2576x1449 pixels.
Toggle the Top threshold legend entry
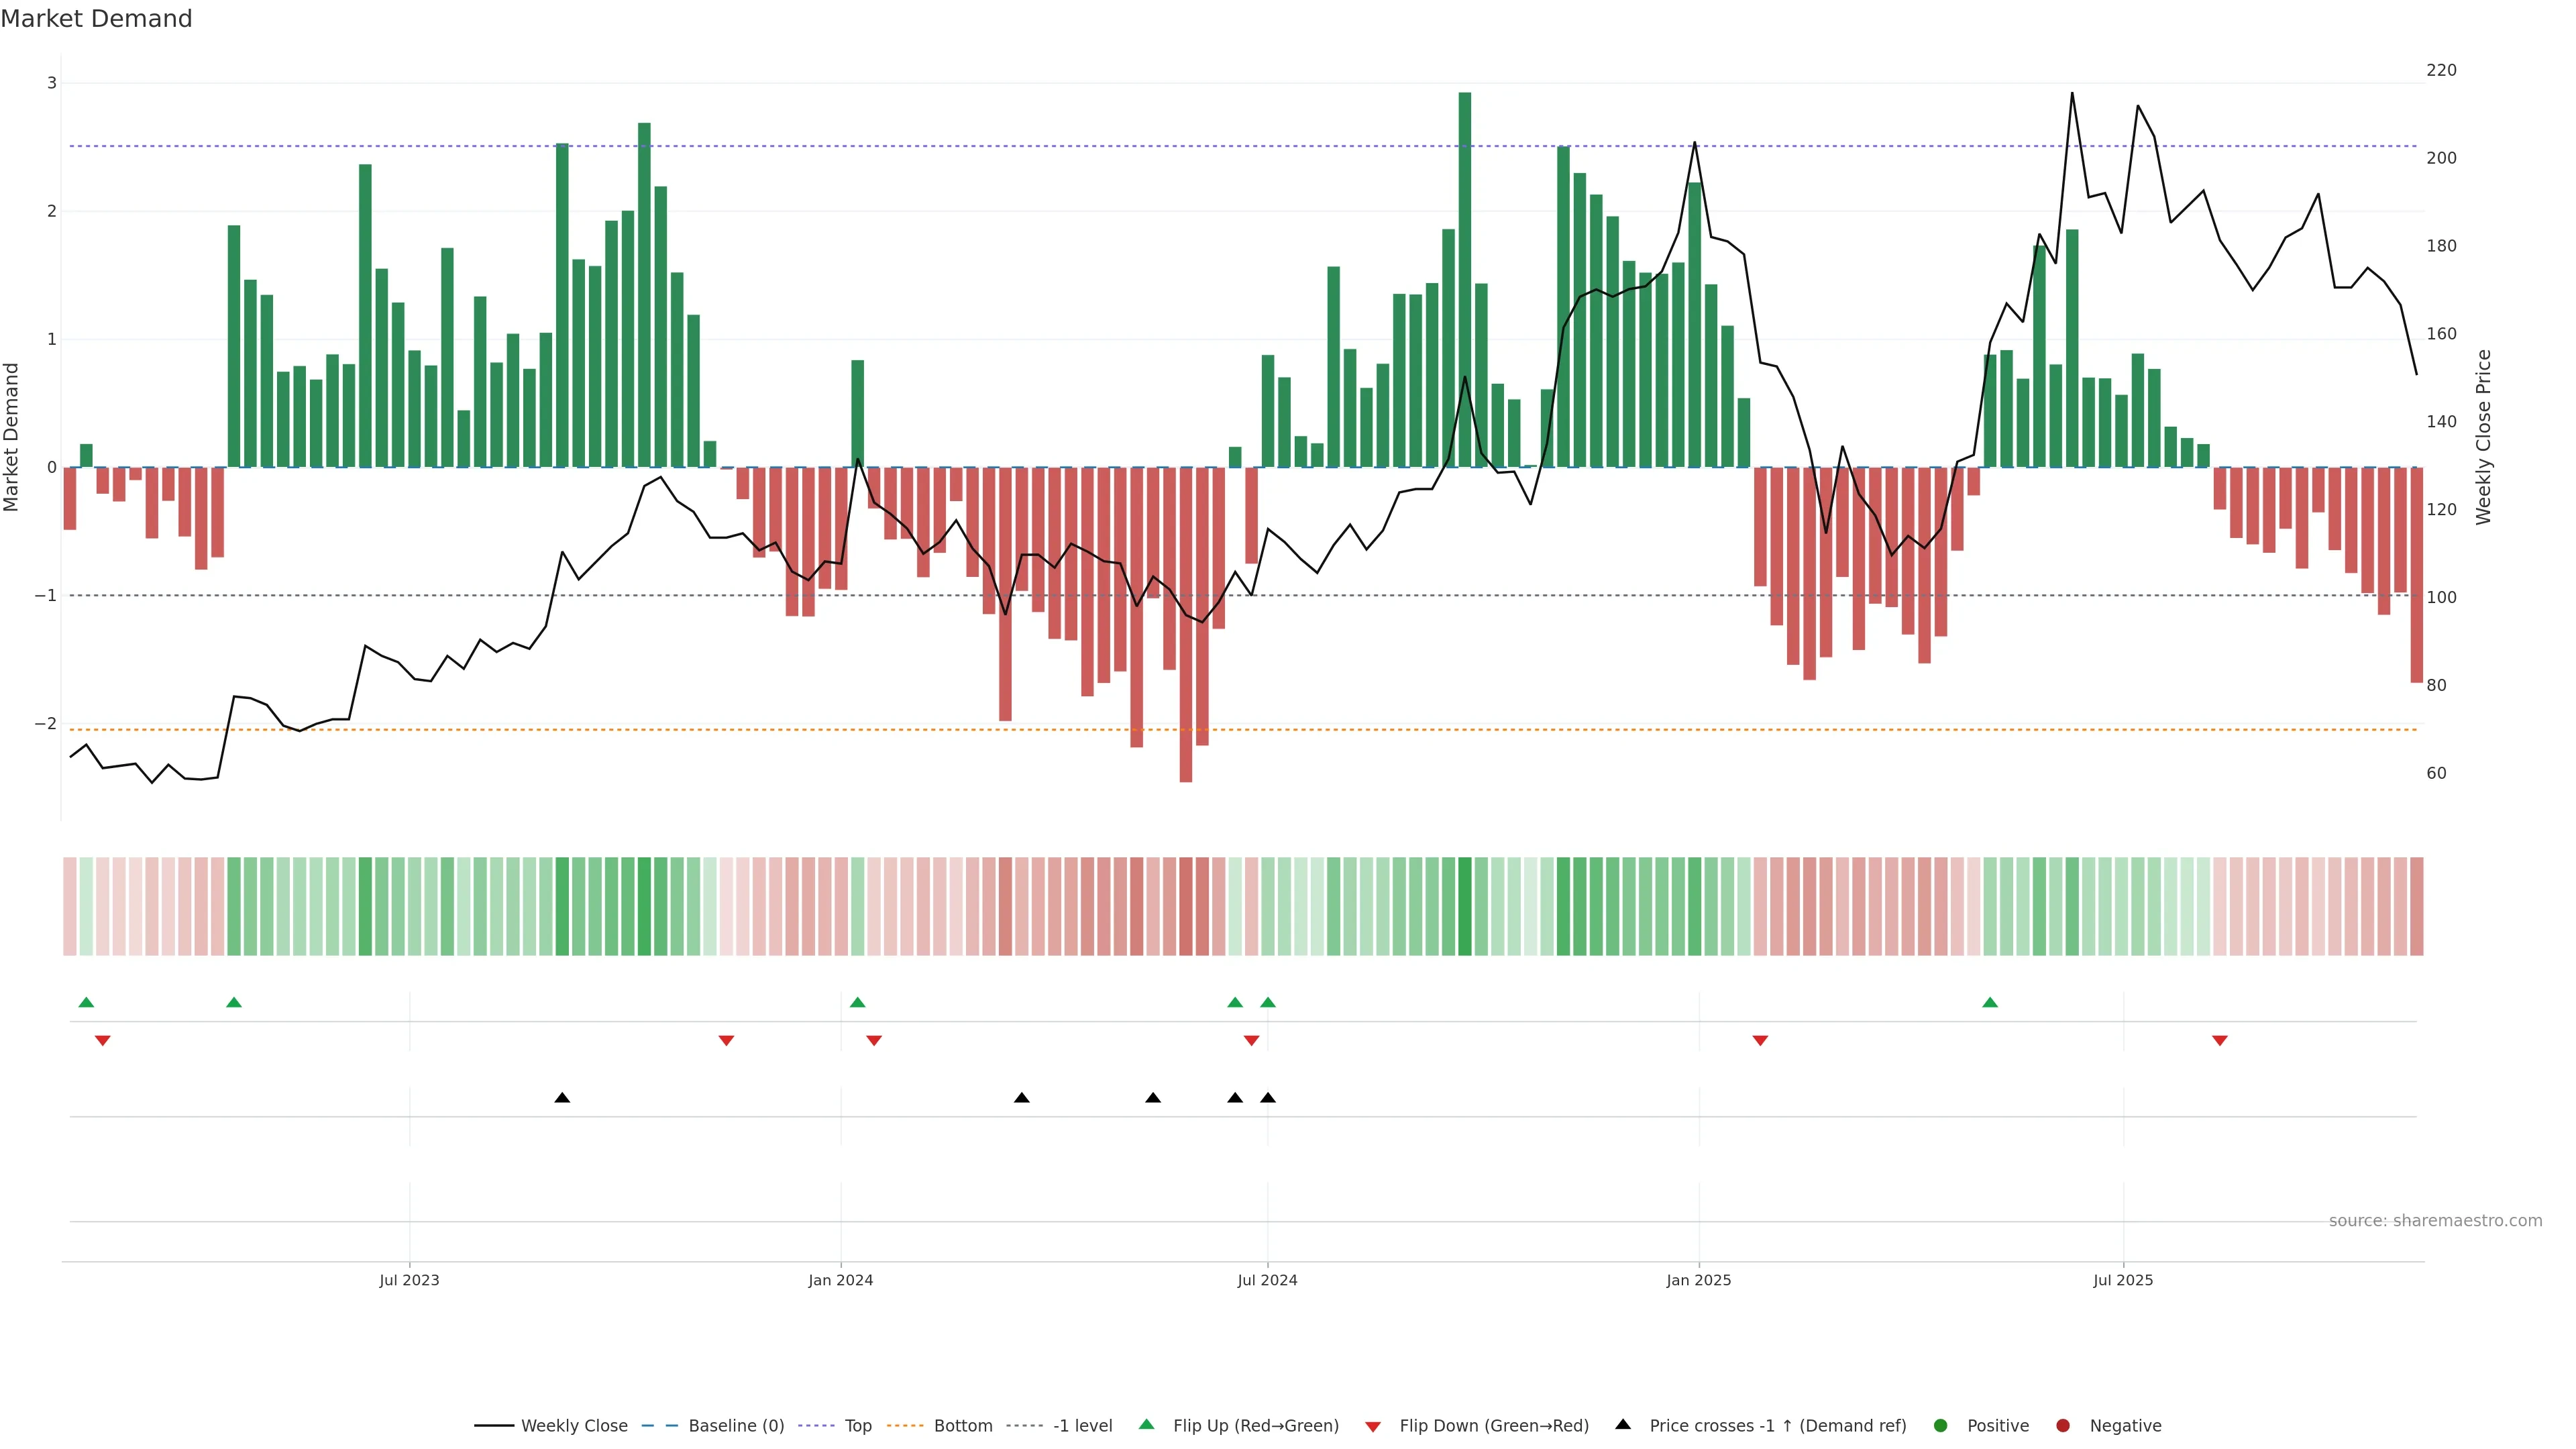pyautogui.click(x=857, y=1425)
